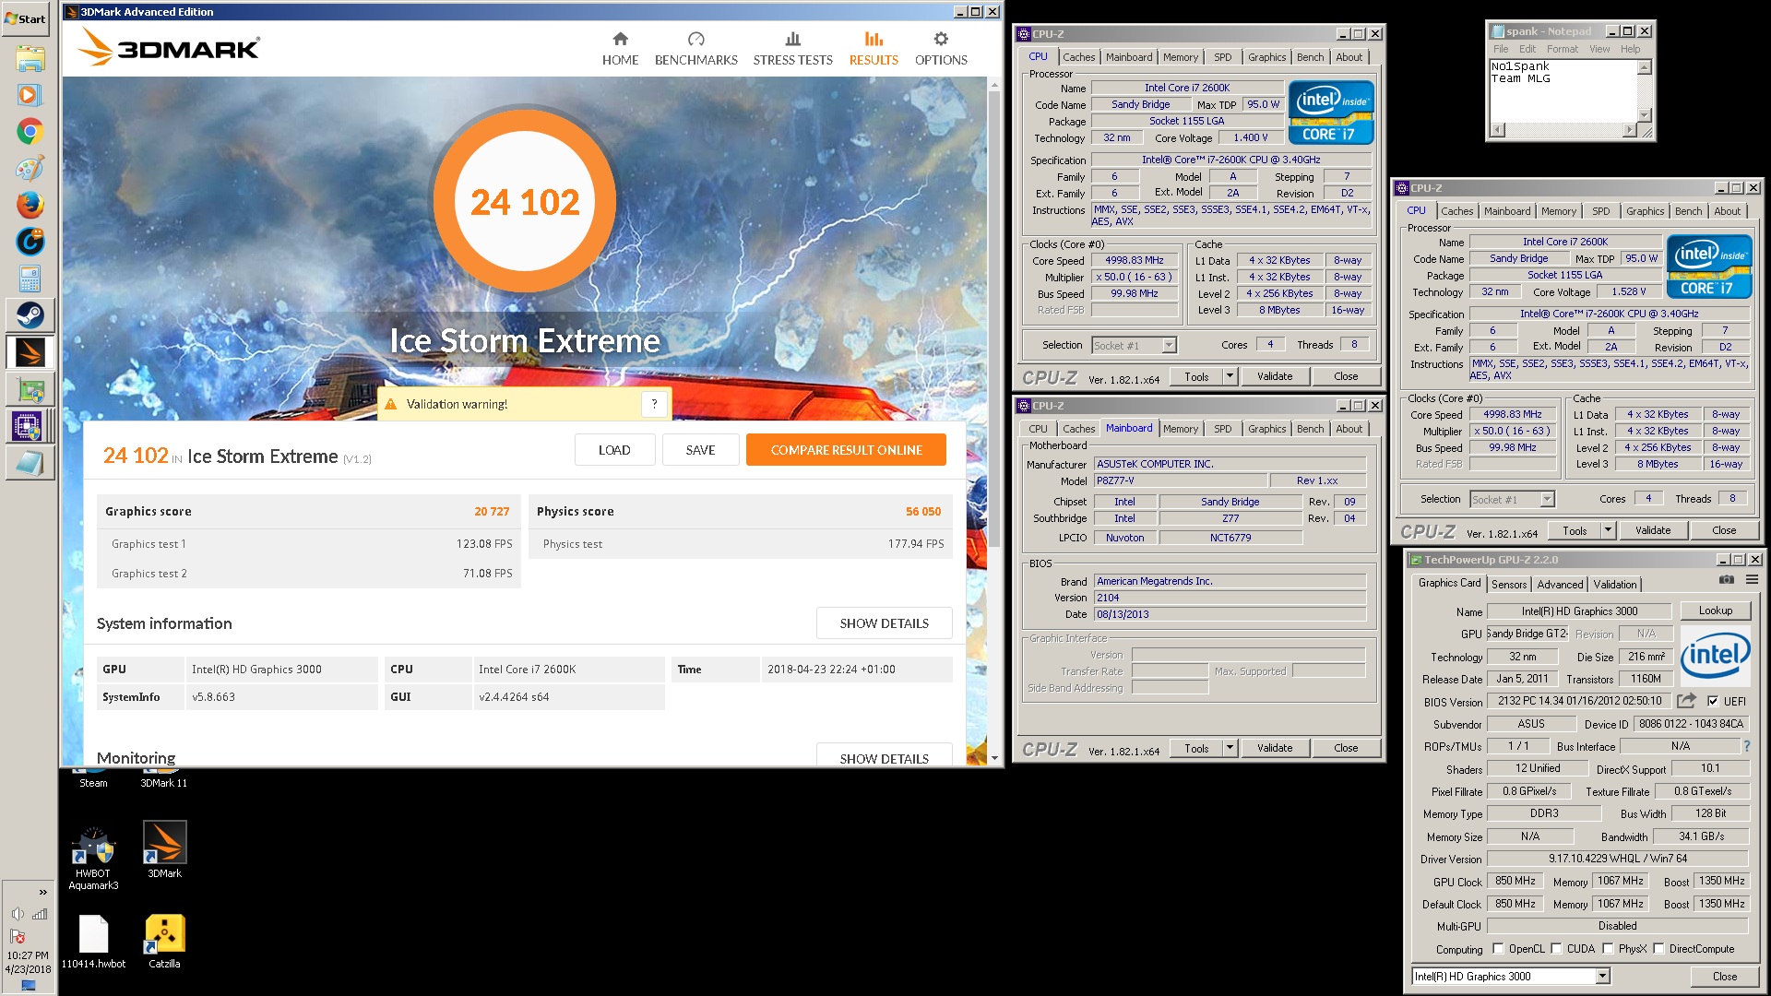Click SHOW DETAILS next to System information

(x=884, y=623)
